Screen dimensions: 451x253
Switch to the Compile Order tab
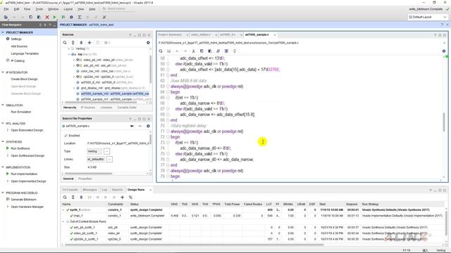[127, 108]
